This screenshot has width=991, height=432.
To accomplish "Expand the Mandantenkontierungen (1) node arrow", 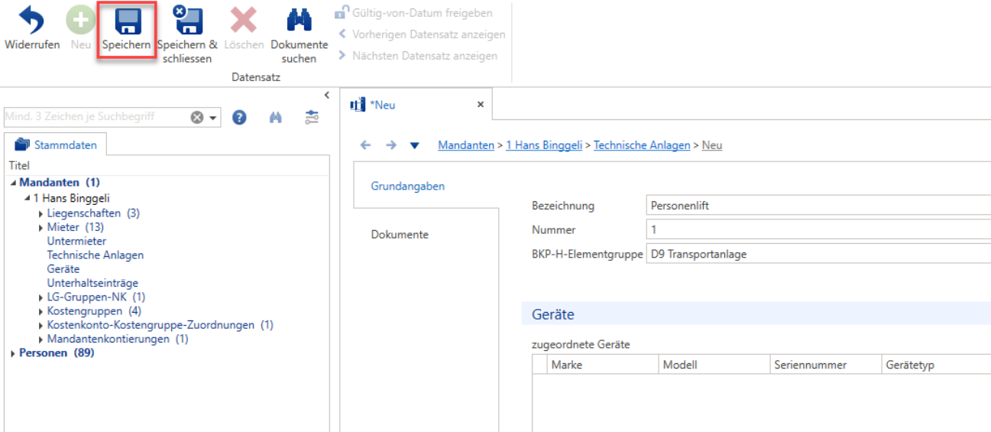I will [40, 339].
